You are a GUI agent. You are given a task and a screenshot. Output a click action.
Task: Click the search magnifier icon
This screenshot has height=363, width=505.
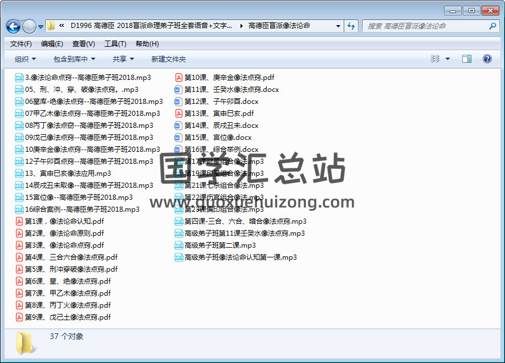[492, 26]
